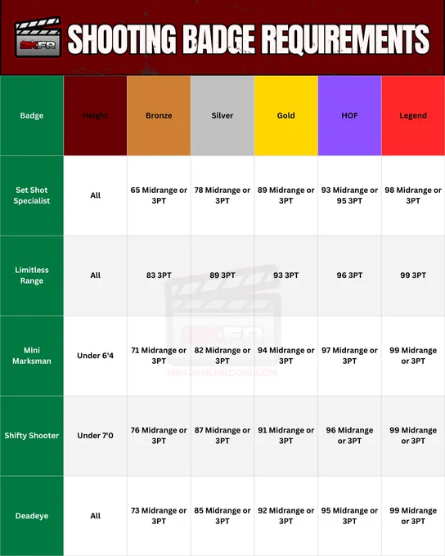Click Deadeye's Legend '99 Midrange or 3PT'
The image size is (445, 556).
pos(413,516)
